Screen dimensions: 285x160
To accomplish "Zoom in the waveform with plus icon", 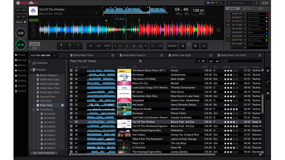I will 33,25.
